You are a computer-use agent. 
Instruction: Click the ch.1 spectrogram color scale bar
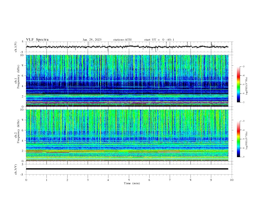tap(238, 84)
